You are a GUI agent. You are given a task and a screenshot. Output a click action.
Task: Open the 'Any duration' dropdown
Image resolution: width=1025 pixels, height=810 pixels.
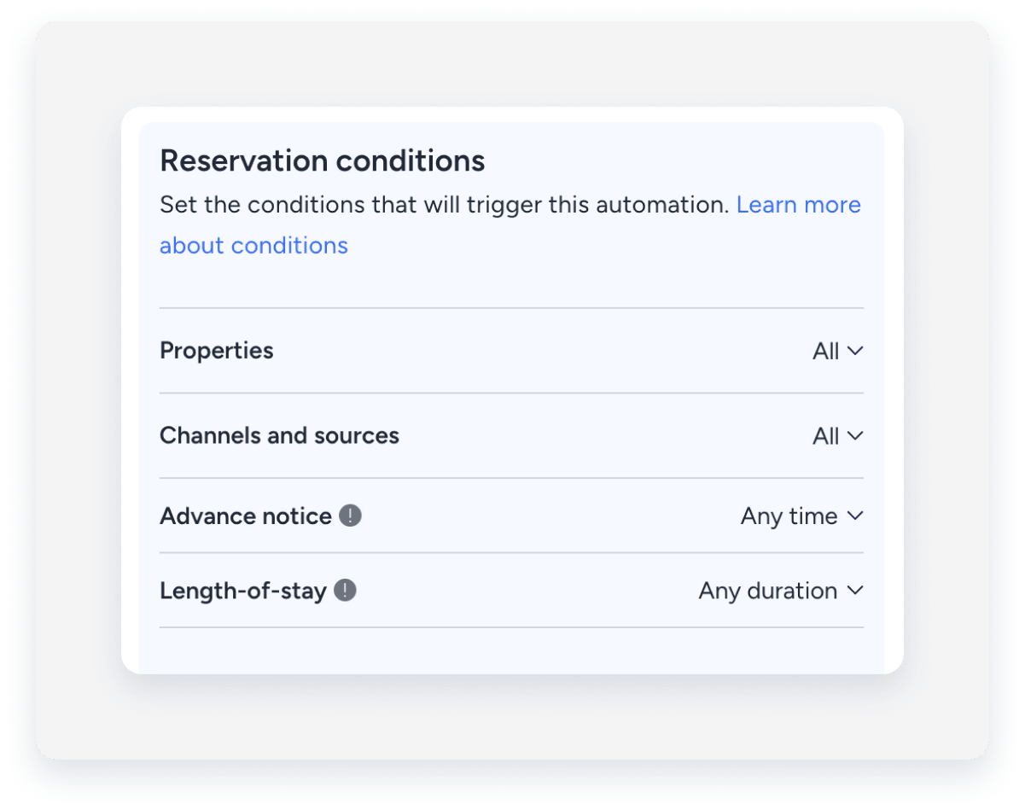[x=767, y=591]
